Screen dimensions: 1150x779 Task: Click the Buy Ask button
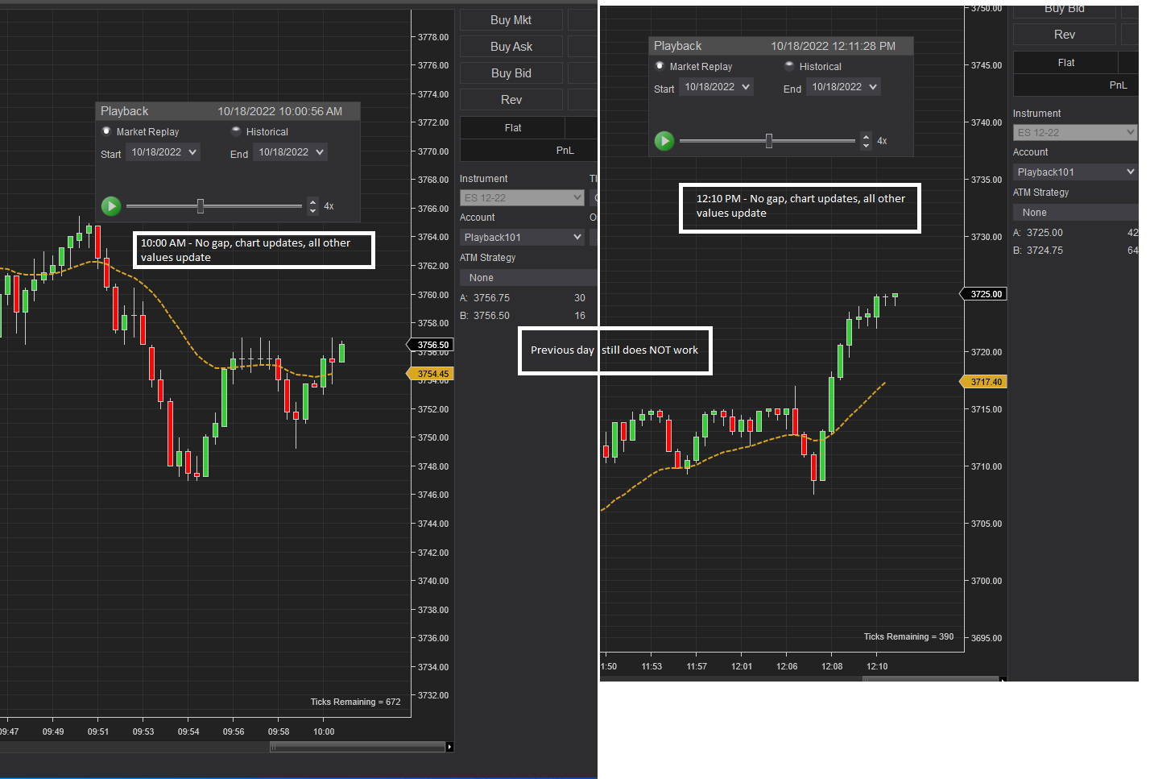(511, 47)
